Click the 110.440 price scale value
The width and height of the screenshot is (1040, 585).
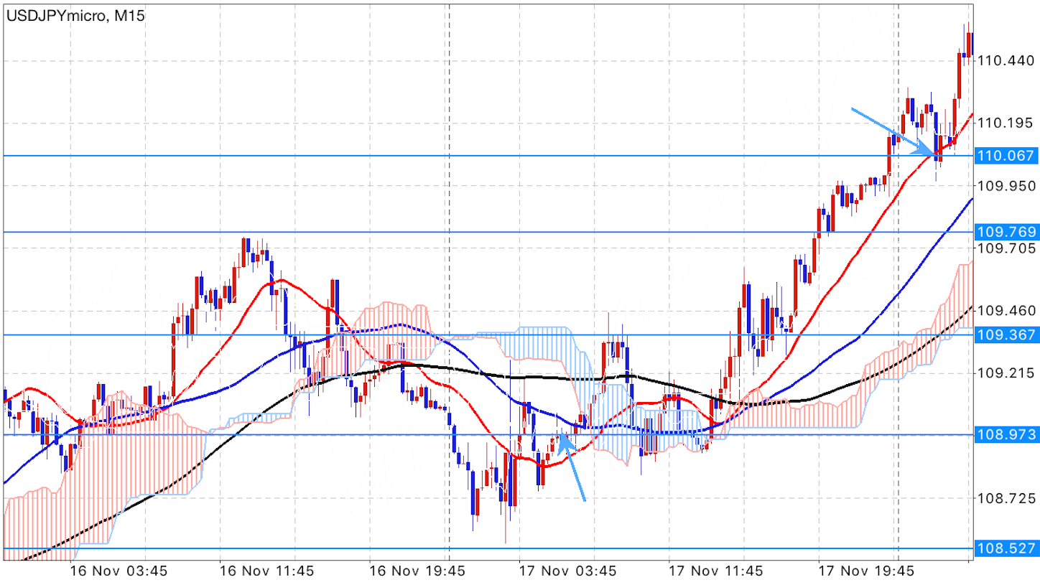tap(1006, 62)
